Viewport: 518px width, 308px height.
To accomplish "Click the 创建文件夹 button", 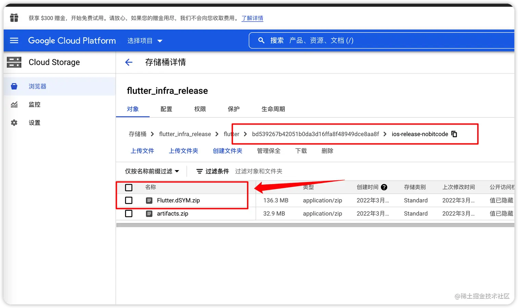I will tap(227, 151).
